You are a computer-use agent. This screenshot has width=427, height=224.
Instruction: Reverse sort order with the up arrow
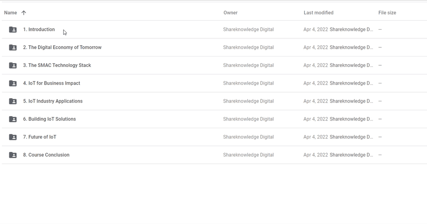(x=24, y=13)
